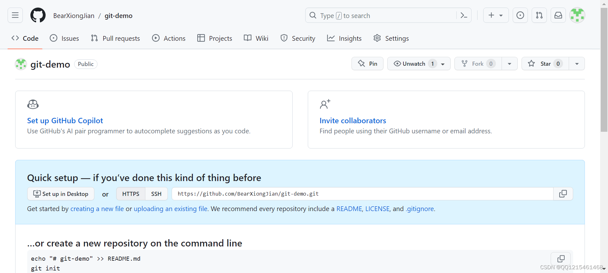Image resolution: width=608 pixels, height=273 pixels.
Task: Expand the Fork options dropdown arrow
Action: (510, 64)
